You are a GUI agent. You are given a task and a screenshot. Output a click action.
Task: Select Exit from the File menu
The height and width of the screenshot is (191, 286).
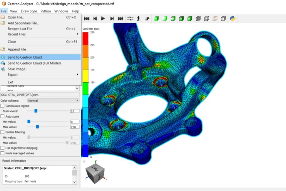pos(40,82)
